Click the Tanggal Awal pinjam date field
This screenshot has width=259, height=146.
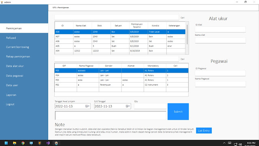point(72,106)
